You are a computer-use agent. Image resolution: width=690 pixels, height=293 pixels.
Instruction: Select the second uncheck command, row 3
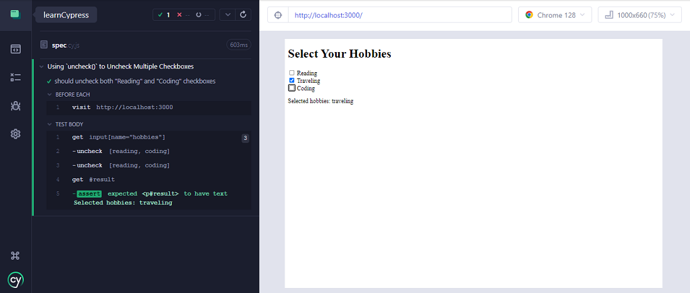(x=149, y=166)
